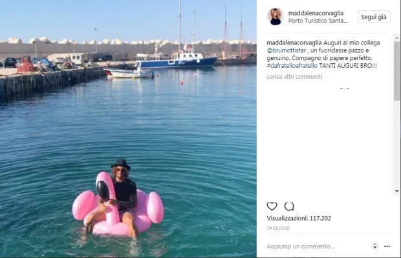401x258 pixels.
Task: Like the post with the heart icon
Action: (272, 206)
